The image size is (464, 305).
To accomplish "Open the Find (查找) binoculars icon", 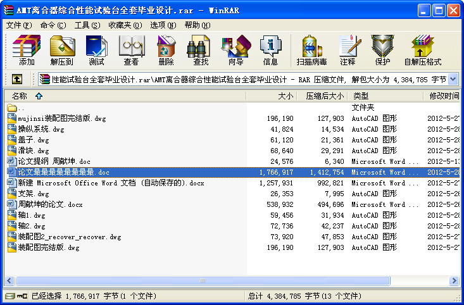I will coord(201,50).
